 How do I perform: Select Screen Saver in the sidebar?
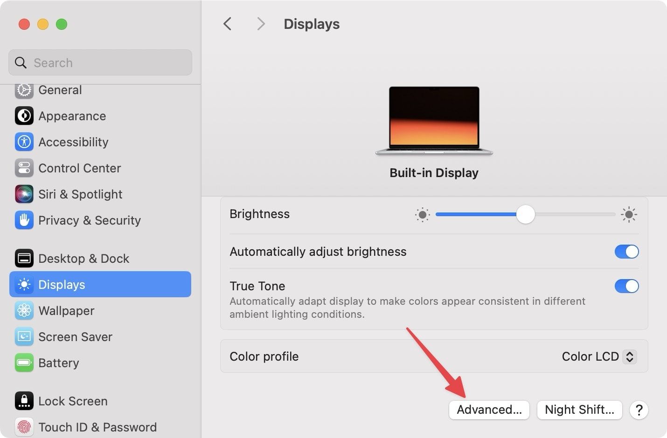click(75, 337)
